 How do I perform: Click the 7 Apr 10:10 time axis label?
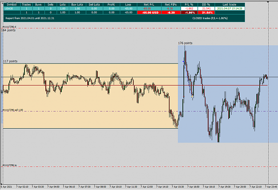click(x=116, y=187)
